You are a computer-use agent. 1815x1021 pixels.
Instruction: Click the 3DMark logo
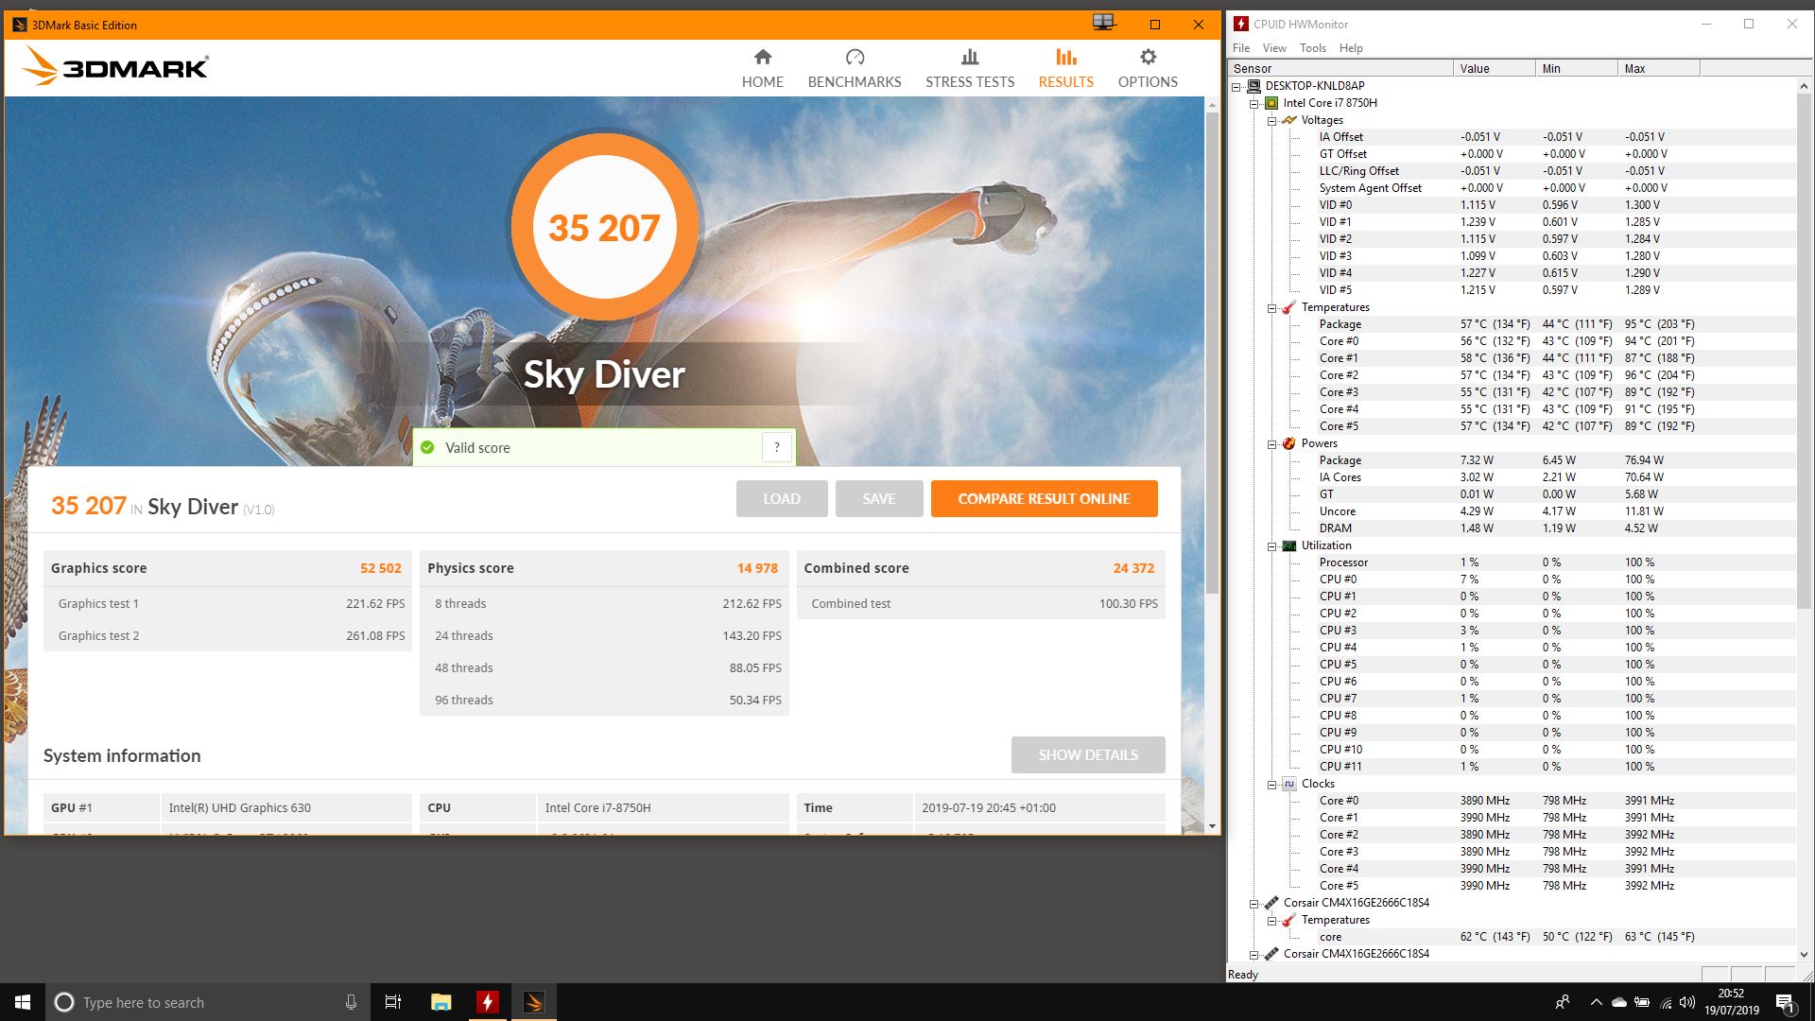point(114,67)
